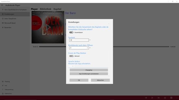Click the play button in the bottom bar

(152, 98)
